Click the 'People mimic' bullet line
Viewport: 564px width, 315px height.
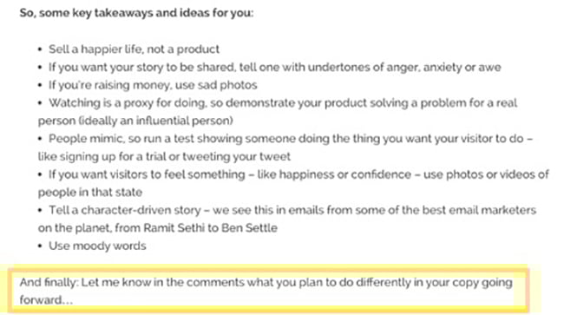(291, 139)
